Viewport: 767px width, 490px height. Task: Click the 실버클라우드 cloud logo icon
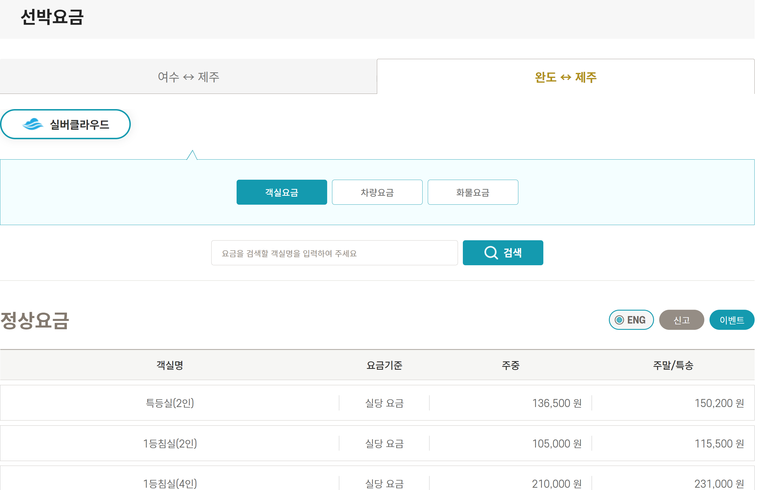click(x=32, y=124)
